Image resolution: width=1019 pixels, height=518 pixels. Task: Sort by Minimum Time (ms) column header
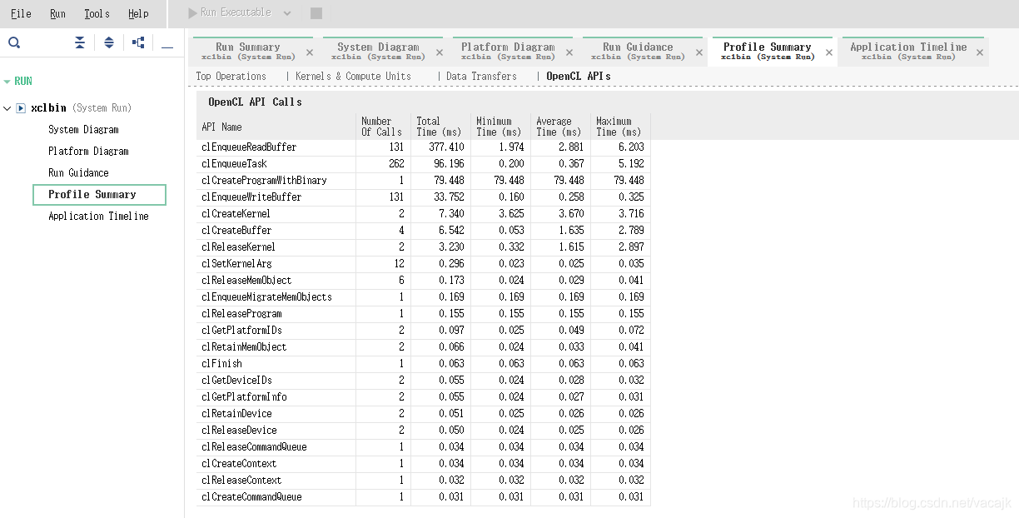500,127
